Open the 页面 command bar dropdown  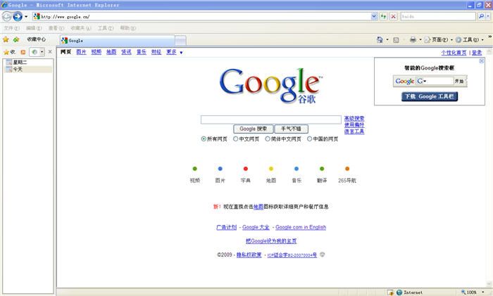pyautogui.click(x=438, y=39)
